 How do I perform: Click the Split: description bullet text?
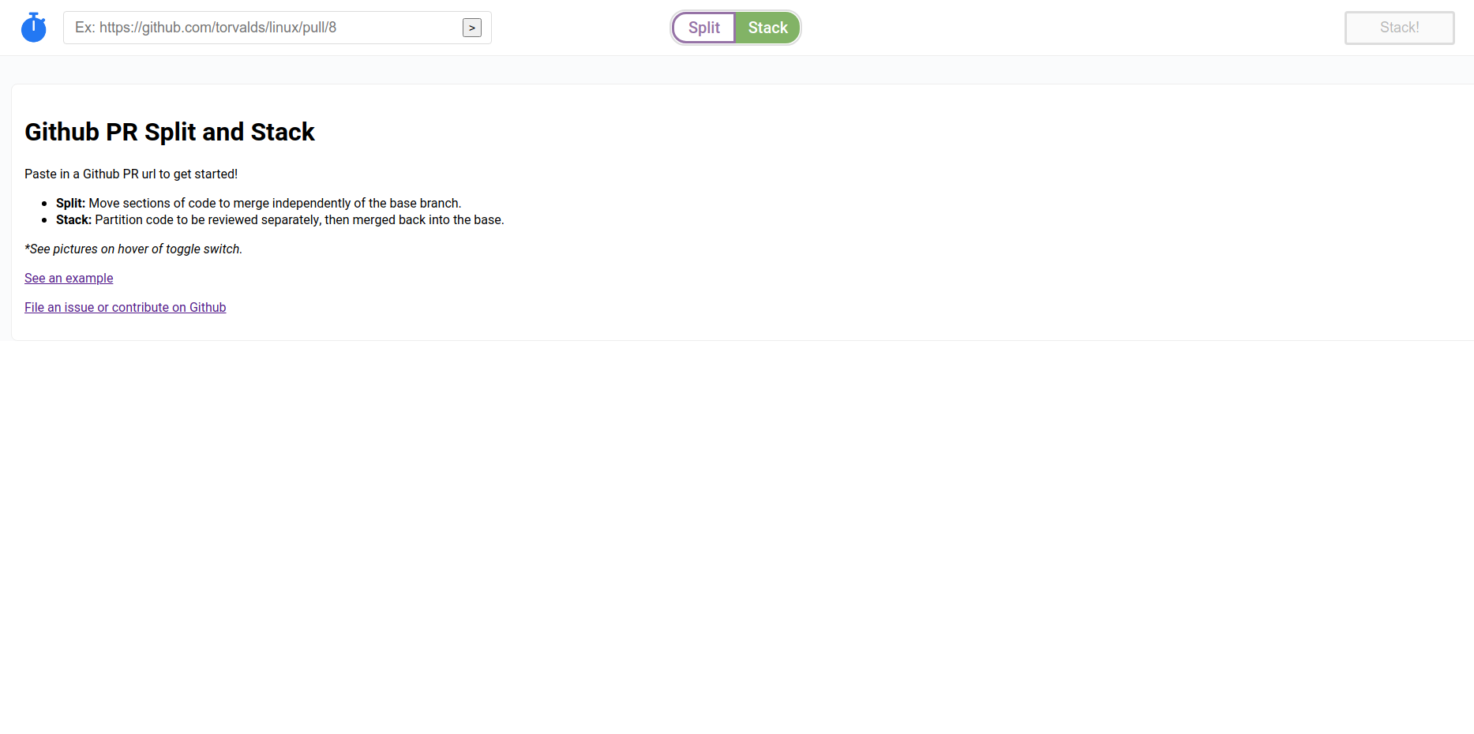pos(259,203)
